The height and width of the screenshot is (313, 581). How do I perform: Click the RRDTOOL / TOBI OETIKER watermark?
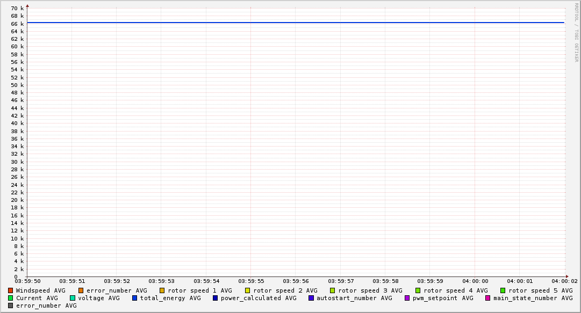point(576,32)
